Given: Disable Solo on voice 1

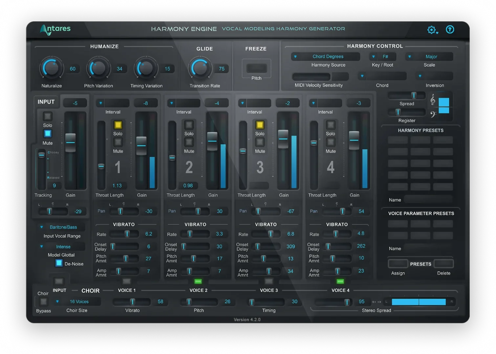Looking at the screenshot, I should tap(118, 125).
